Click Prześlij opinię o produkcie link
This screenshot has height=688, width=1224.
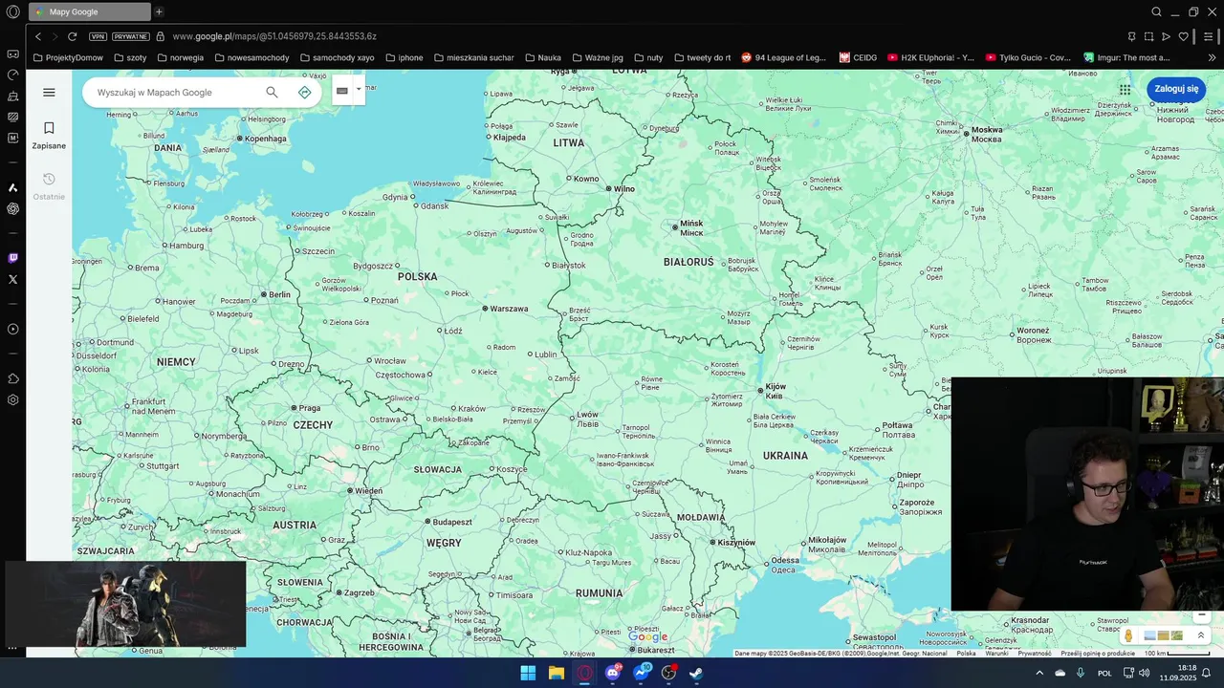click(x=1098, y=654)
